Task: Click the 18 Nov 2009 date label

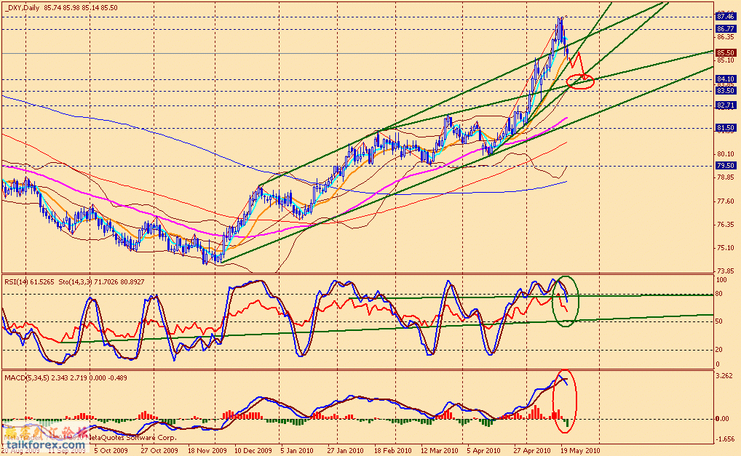Action: [207, 450]
